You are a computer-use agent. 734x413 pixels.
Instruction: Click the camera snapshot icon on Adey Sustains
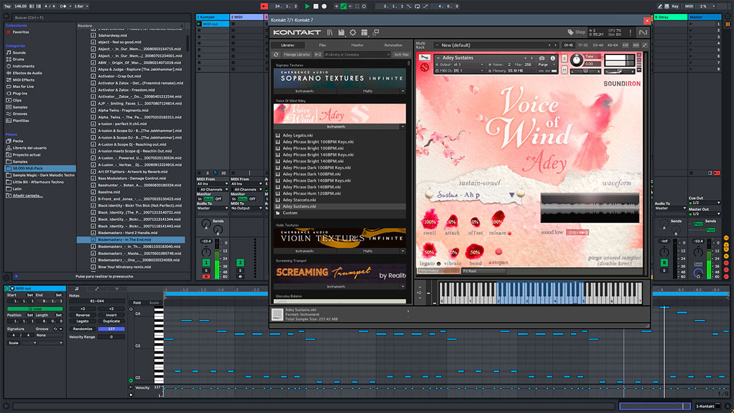(x=543, y=58)
